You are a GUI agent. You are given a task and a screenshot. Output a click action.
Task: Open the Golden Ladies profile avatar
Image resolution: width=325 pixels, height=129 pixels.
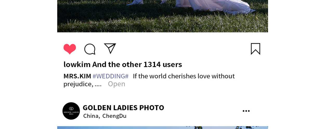point(71,111)
